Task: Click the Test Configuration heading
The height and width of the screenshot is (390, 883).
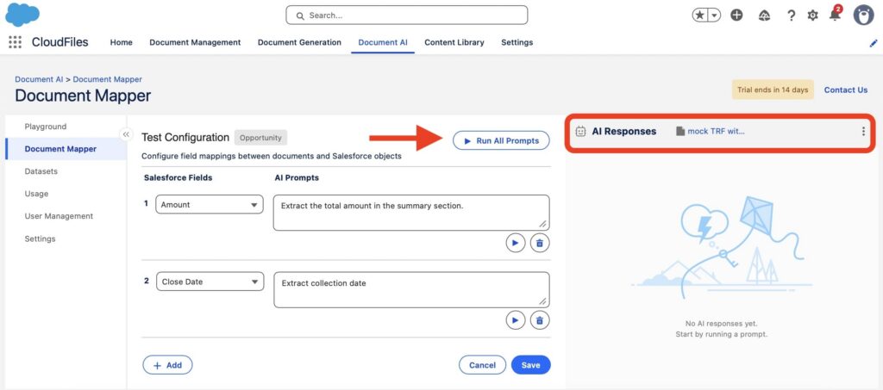Action: tap(185, 138)
